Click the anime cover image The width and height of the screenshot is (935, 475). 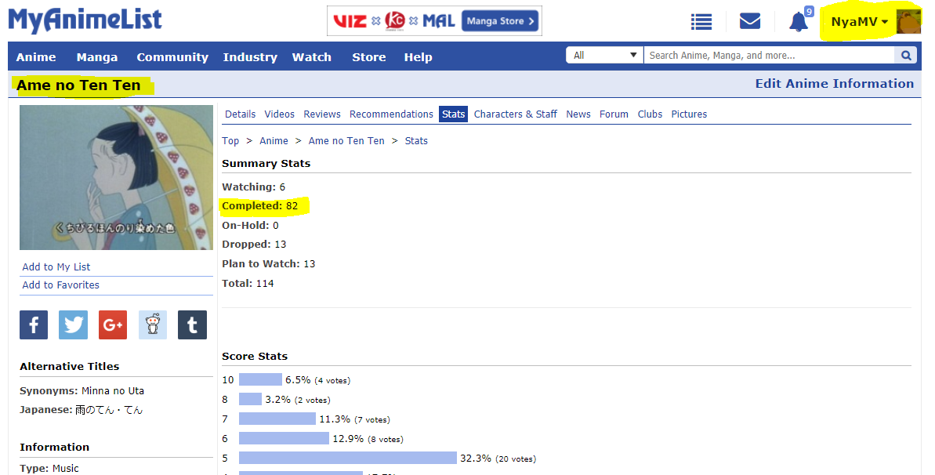[116, 178]
